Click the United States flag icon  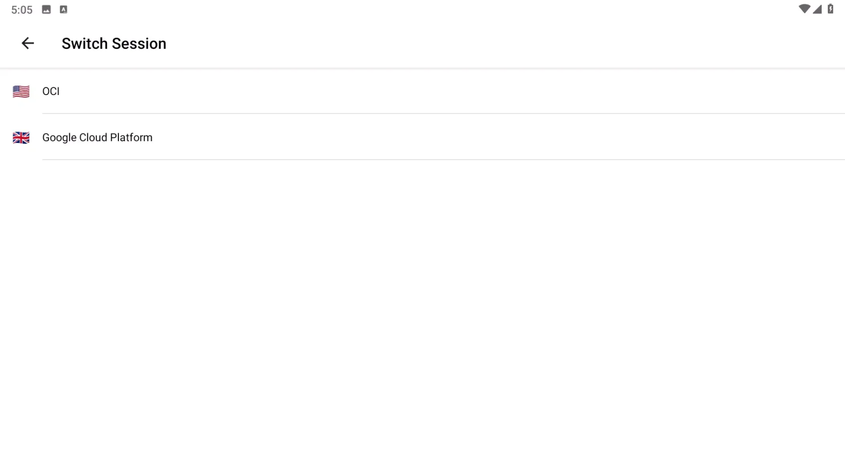pos(21,91)
